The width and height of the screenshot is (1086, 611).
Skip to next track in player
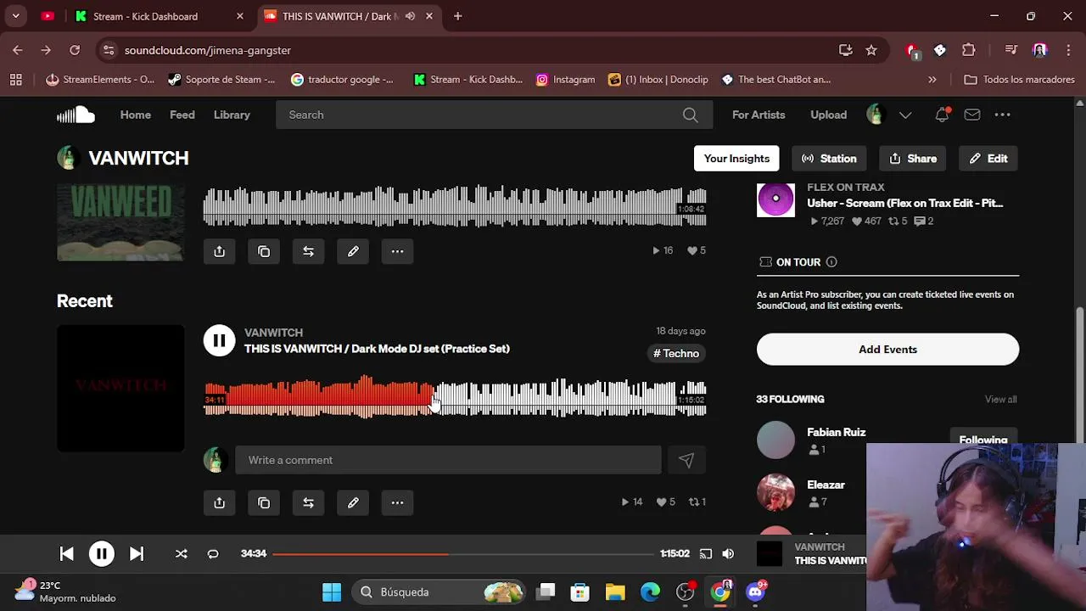click(x=137, y=553)
